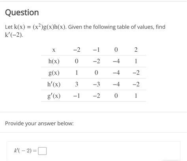Click the −2 column header in x row
187x161 pixels.
[x=77, y=50]
